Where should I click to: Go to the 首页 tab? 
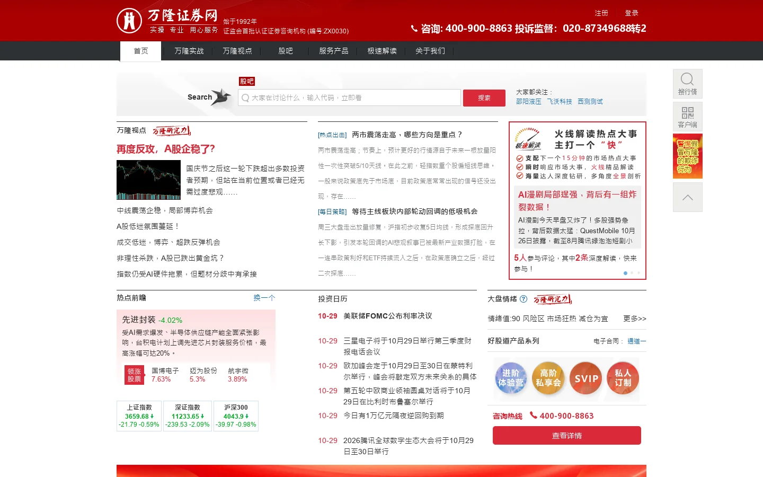pyautogui.click(x=141, y=51)
